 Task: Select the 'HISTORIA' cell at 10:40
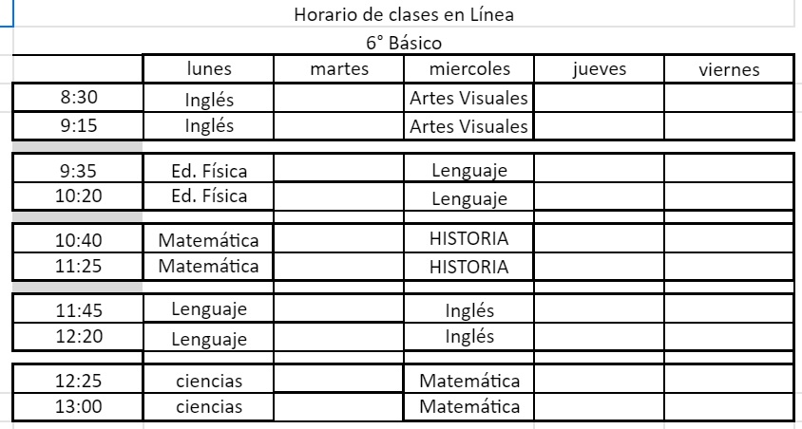(469, 238)
